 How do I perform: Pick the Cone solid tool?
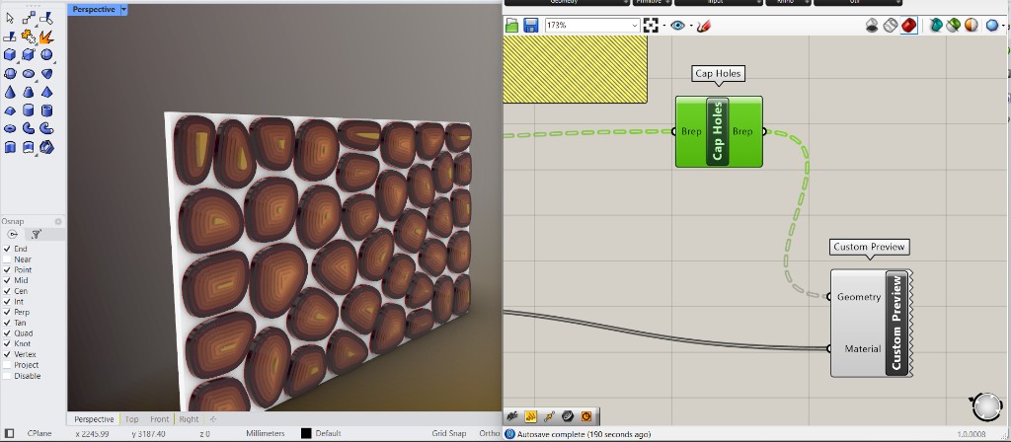[x=10, y=92]
